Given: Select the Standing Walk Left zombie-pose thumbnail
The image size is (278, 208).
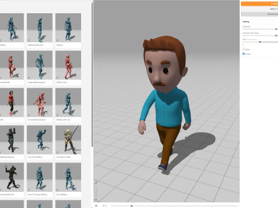Looking at the screenshot, I should [12, 177].
